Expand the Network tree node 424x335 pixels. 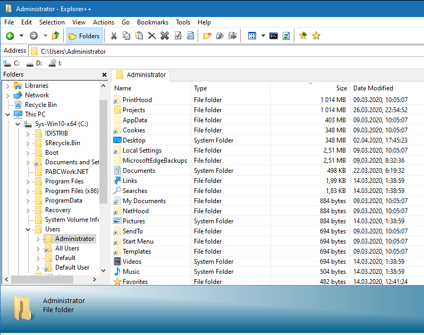pyautogui.click(x=7, y=96)
